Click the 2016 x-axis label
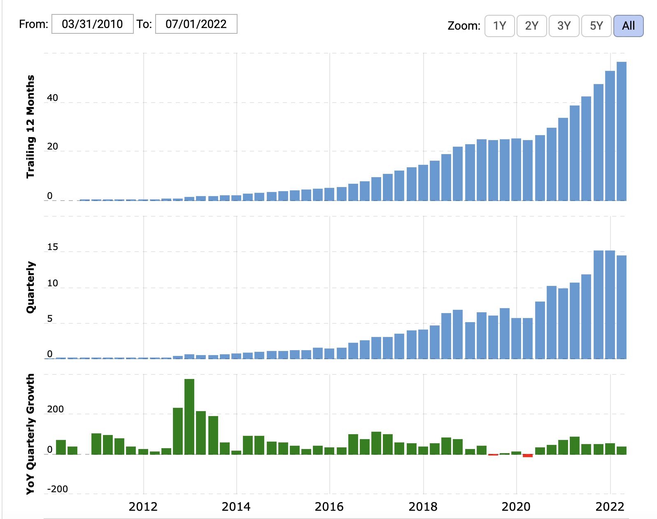The width and height of the screenshot is (657, 519). [x=329, y=506]
